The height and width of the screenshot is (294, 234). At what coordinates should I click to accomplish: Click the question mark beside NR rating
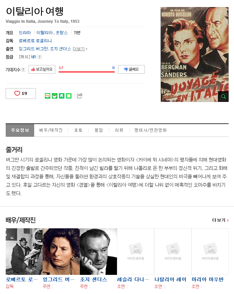(x=39, y=57)
